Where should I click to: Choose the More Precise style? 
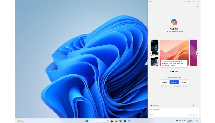[184, 82]
